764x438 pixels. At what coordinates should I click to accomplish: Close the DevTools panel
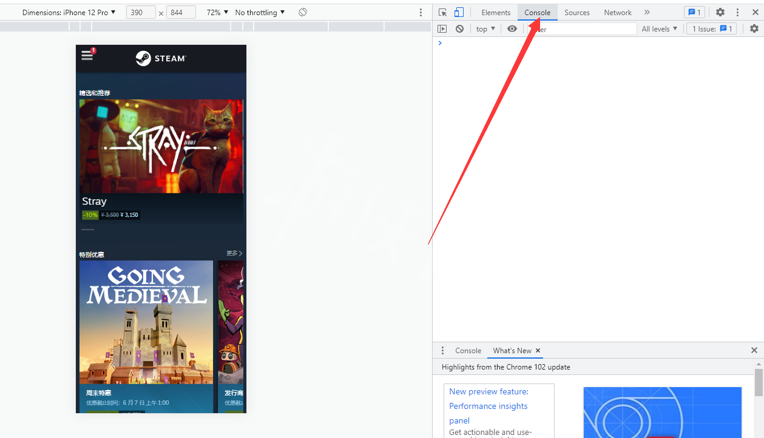tap(754, 12)
